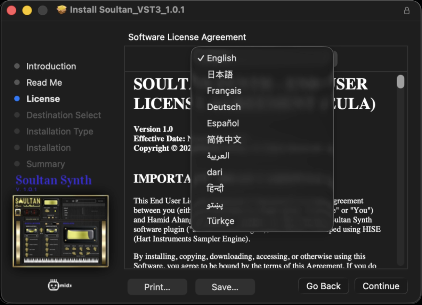Click the Software License Agreement heading
422x305 pixels.
pyautogui.click(x=187, y=37)
